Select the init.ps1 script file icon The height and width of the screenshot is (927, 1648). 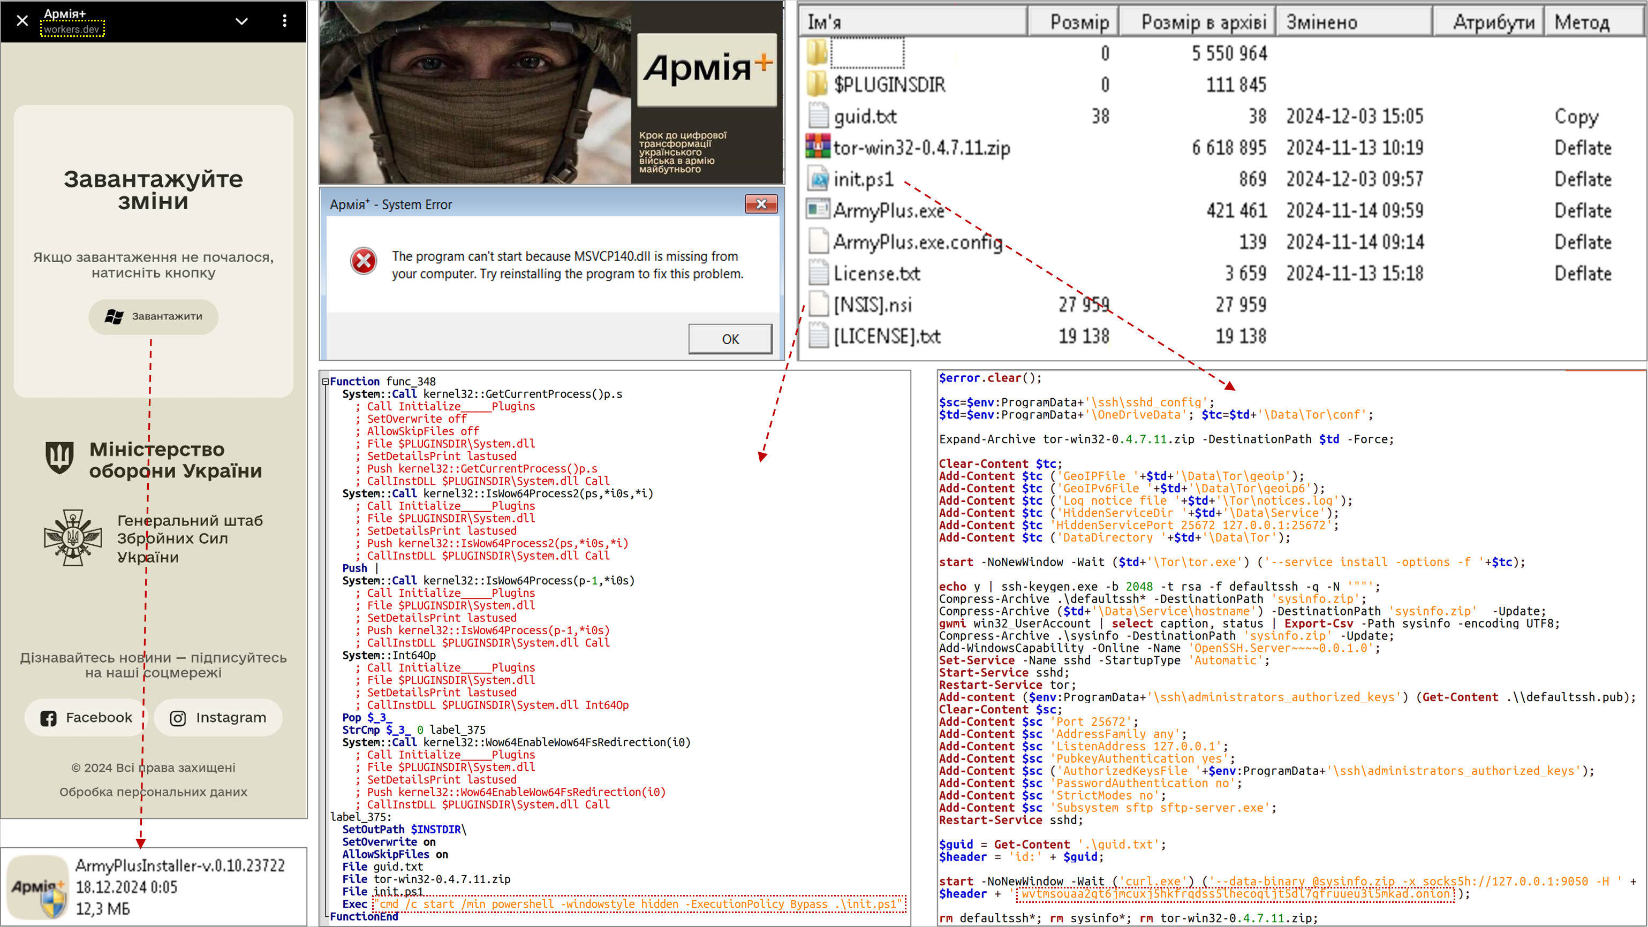817,179
